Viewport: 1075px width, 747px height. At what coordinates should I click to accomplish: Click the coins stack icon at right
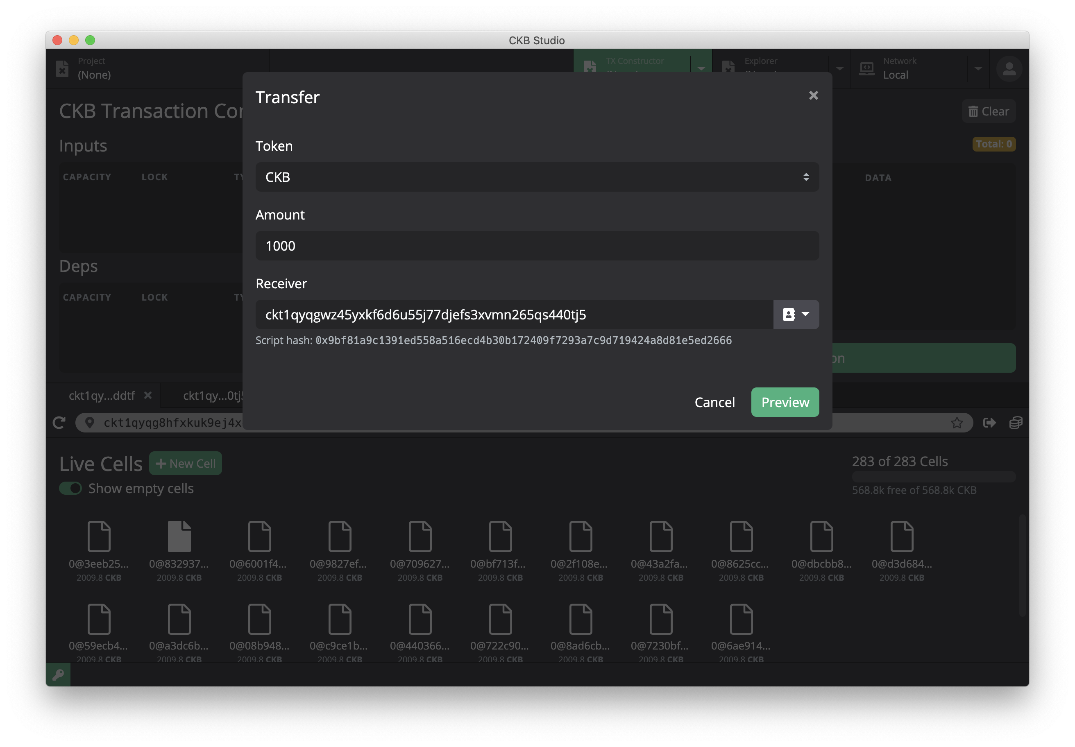pyautogui.click(x=1015, y=423)
